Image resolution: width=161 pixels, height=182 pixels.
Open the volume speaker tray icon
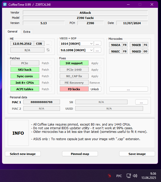135,176
